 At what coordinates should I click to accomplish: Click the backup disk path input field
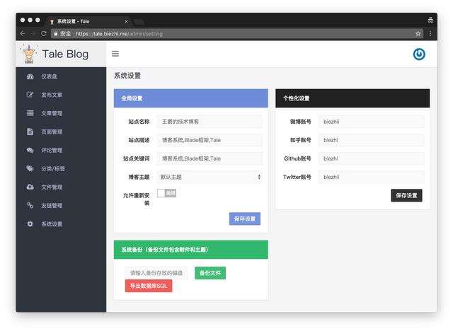point(156,273)
